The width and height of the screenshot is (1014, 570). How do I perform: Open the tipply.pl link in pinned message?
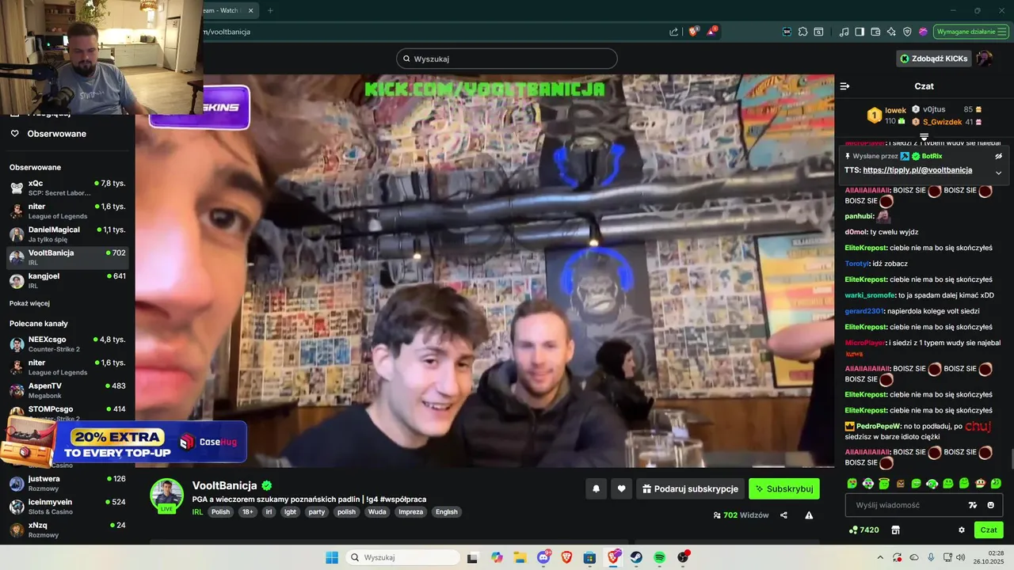click(917, 170)
